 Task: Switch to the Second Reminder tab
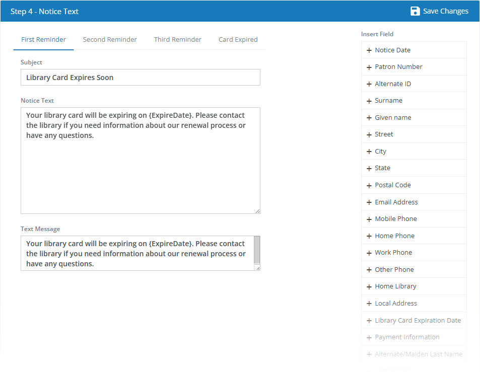[x=110, y=40]
